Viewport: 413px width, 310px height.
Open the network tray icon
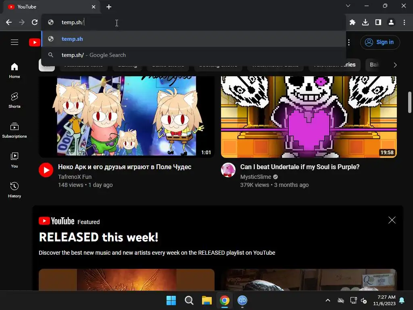tap(353, 300)
